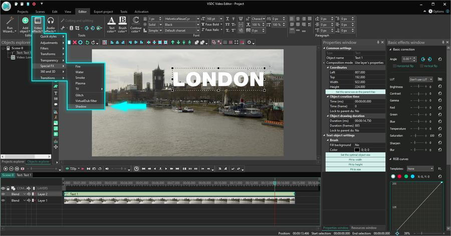Open the Text color picker
451x236 pixels.
[111, 24]
